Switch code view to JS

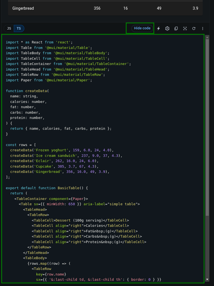coord(9,28)
